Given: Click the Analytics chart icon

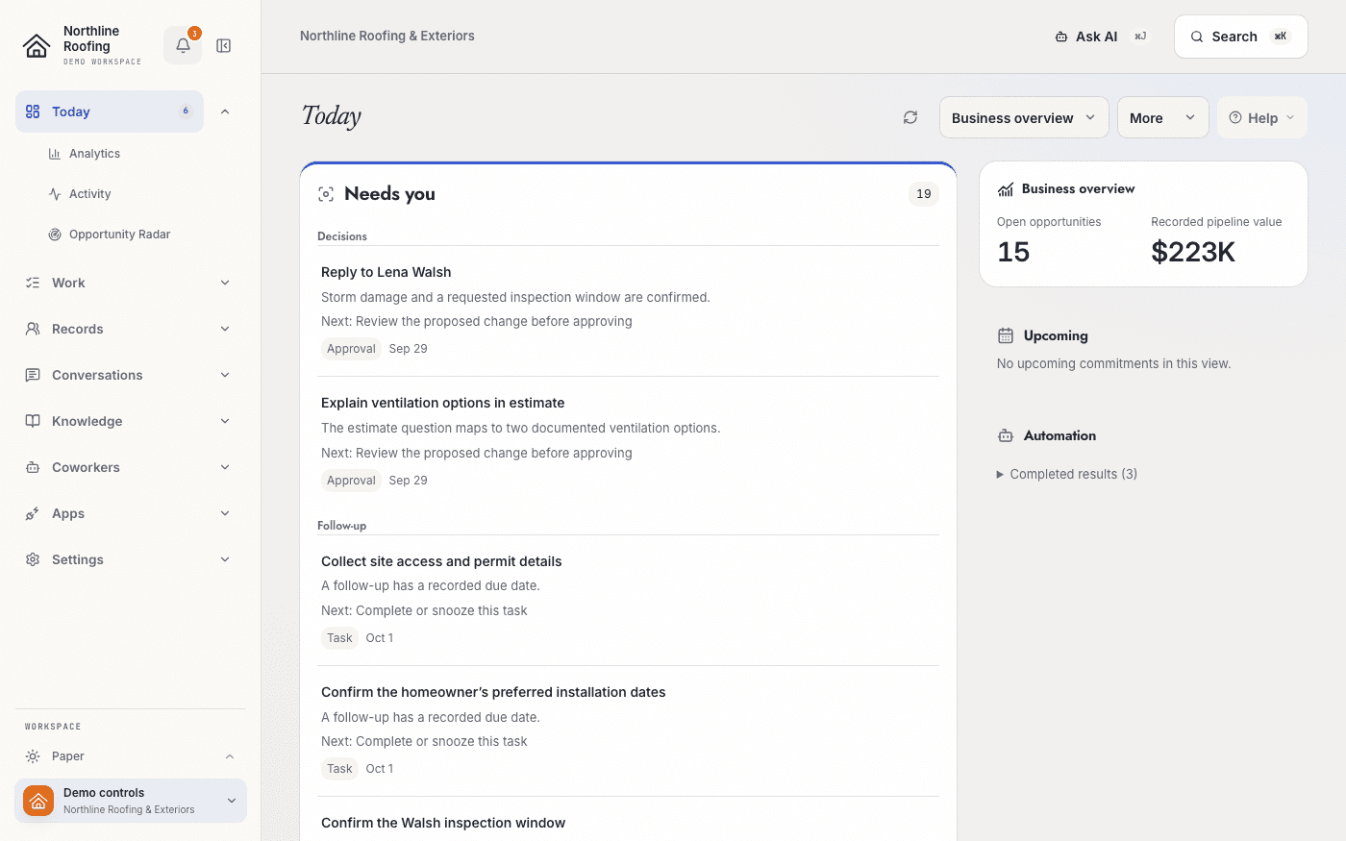Looking at the screenshot, I should pyautogui.click(x=55, y=154).
